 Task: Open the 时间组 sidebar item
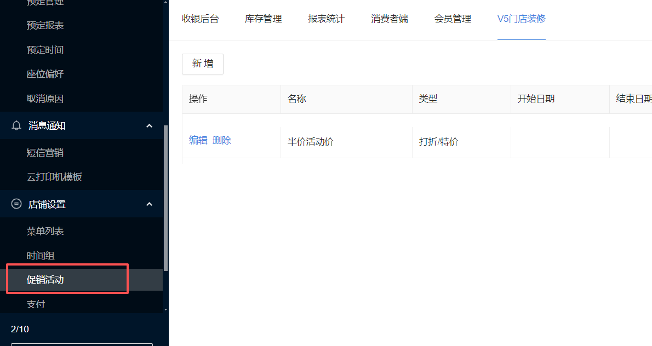41,256
